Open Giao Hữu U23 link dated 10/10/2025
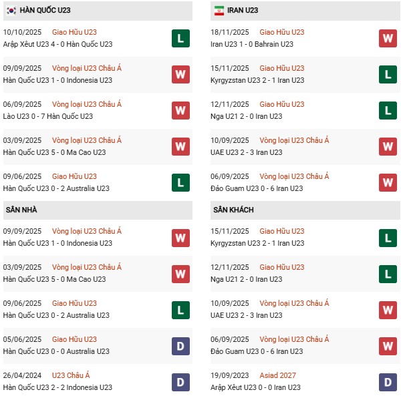 click(74, 32)
